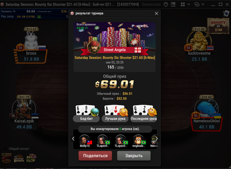Click the Закрыть button
231x169 pixels.
click(134, 155)
